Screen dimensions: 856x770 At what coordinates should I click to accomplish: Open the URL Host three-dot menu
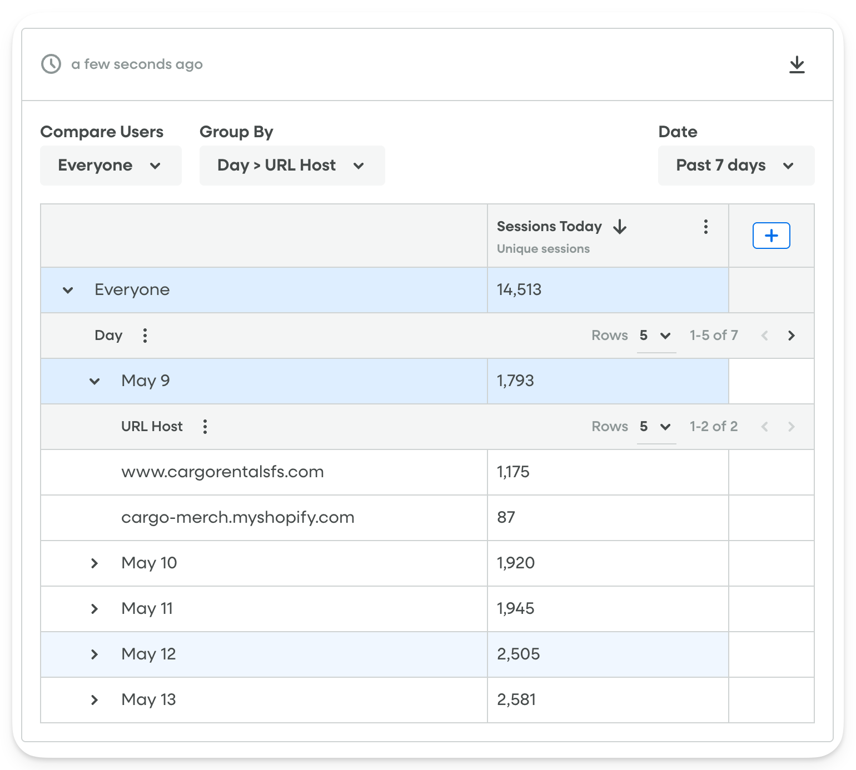pyautogui.click(x=205, y=427)
